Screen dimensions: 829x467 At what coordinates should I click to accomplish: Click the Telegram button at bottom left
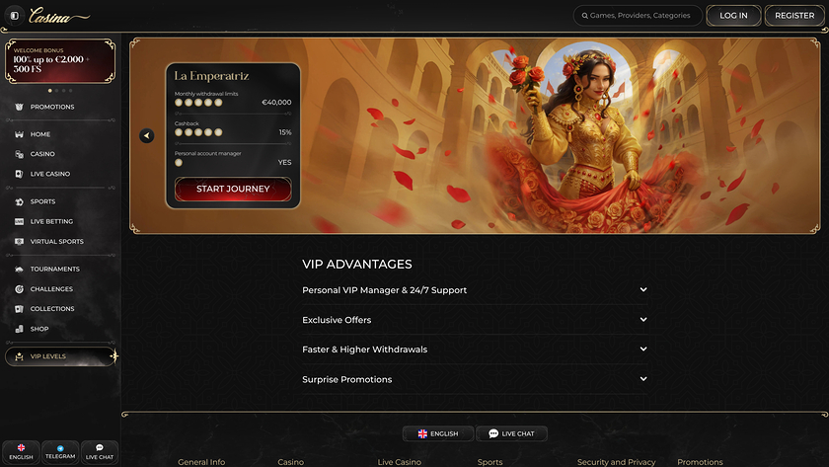click(x=60, y=452)
